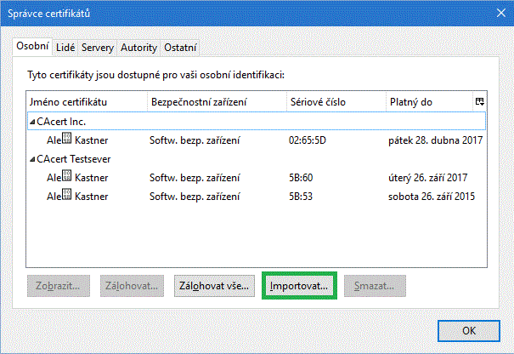Click the Zálohovat vše... button
The width and height of the screenshot is (514, 354).
pyautogui.click(x=214, y=286)
